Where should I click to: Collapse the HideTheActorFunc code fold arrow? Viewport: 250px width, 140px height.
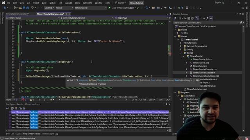[x=20, y=32]
